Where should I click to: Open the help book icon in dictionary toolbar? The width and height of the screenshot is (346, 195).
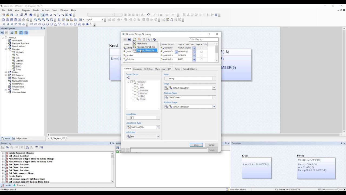(x=154, y=40)
